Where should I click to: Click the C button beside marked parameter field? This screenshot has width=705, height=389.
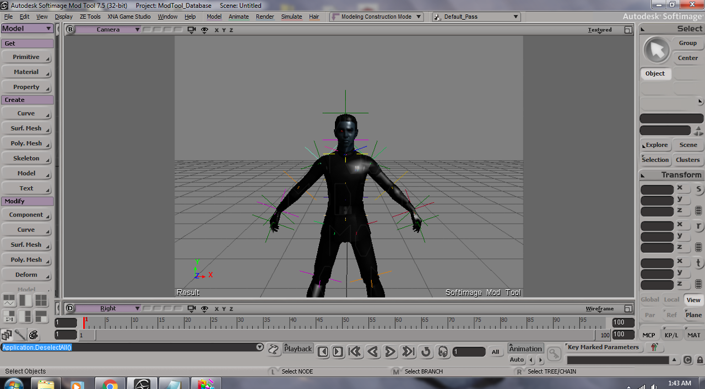pyautogui.click(x=687, y=360)
